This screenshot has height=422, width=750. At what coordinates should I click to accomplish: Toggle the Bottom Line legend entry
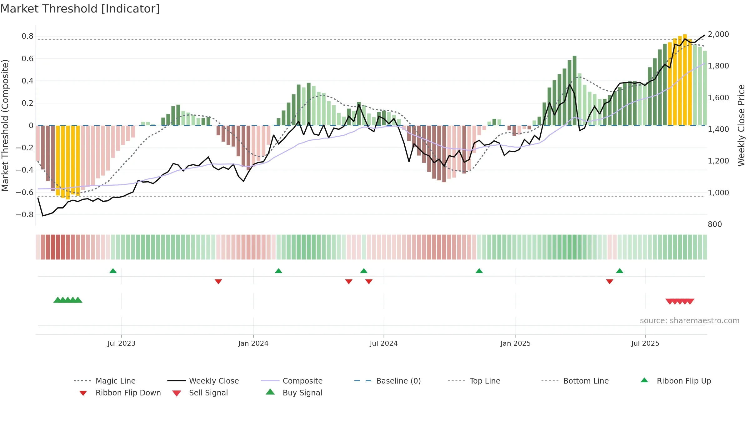[575, 381]
